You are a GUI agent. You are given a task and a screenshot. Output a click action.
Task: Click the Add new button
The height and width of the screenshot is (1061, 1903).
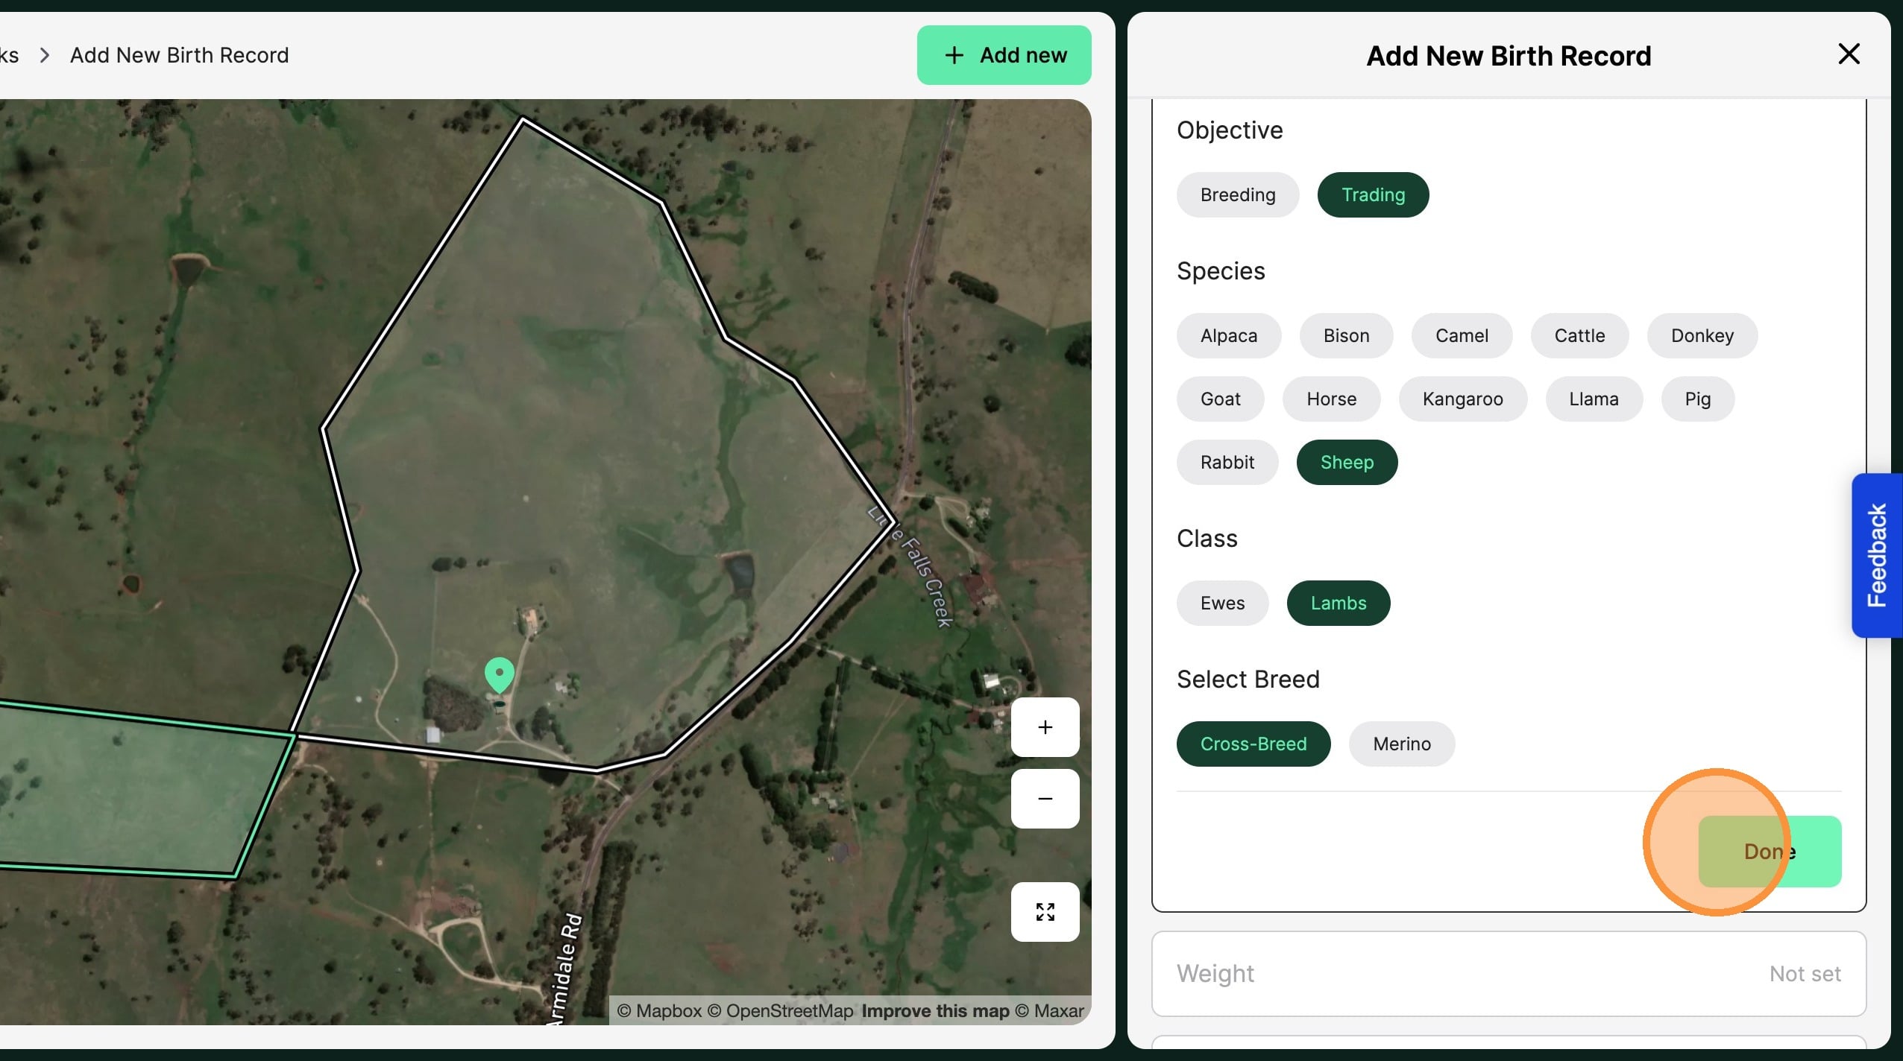pos(1004,55)
